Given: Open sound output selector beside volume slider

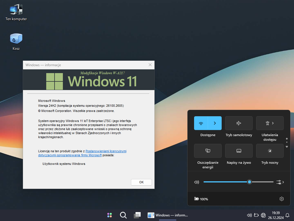Looking at the screenshot, I should [x=280, y=182].
